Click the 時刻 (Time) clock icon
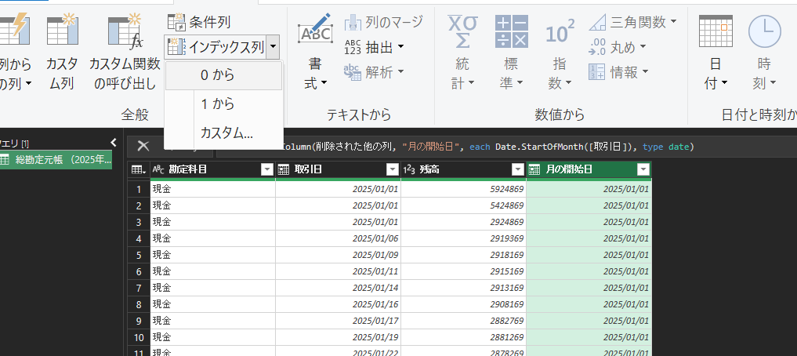The width and height of the screenshot is (797, 356). (764, 33)
